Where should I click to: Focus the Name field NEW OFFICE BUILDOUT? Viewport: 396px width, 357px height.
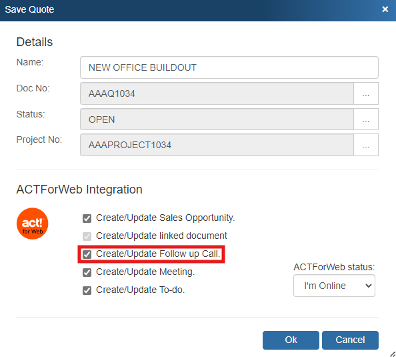coord(229,67)
